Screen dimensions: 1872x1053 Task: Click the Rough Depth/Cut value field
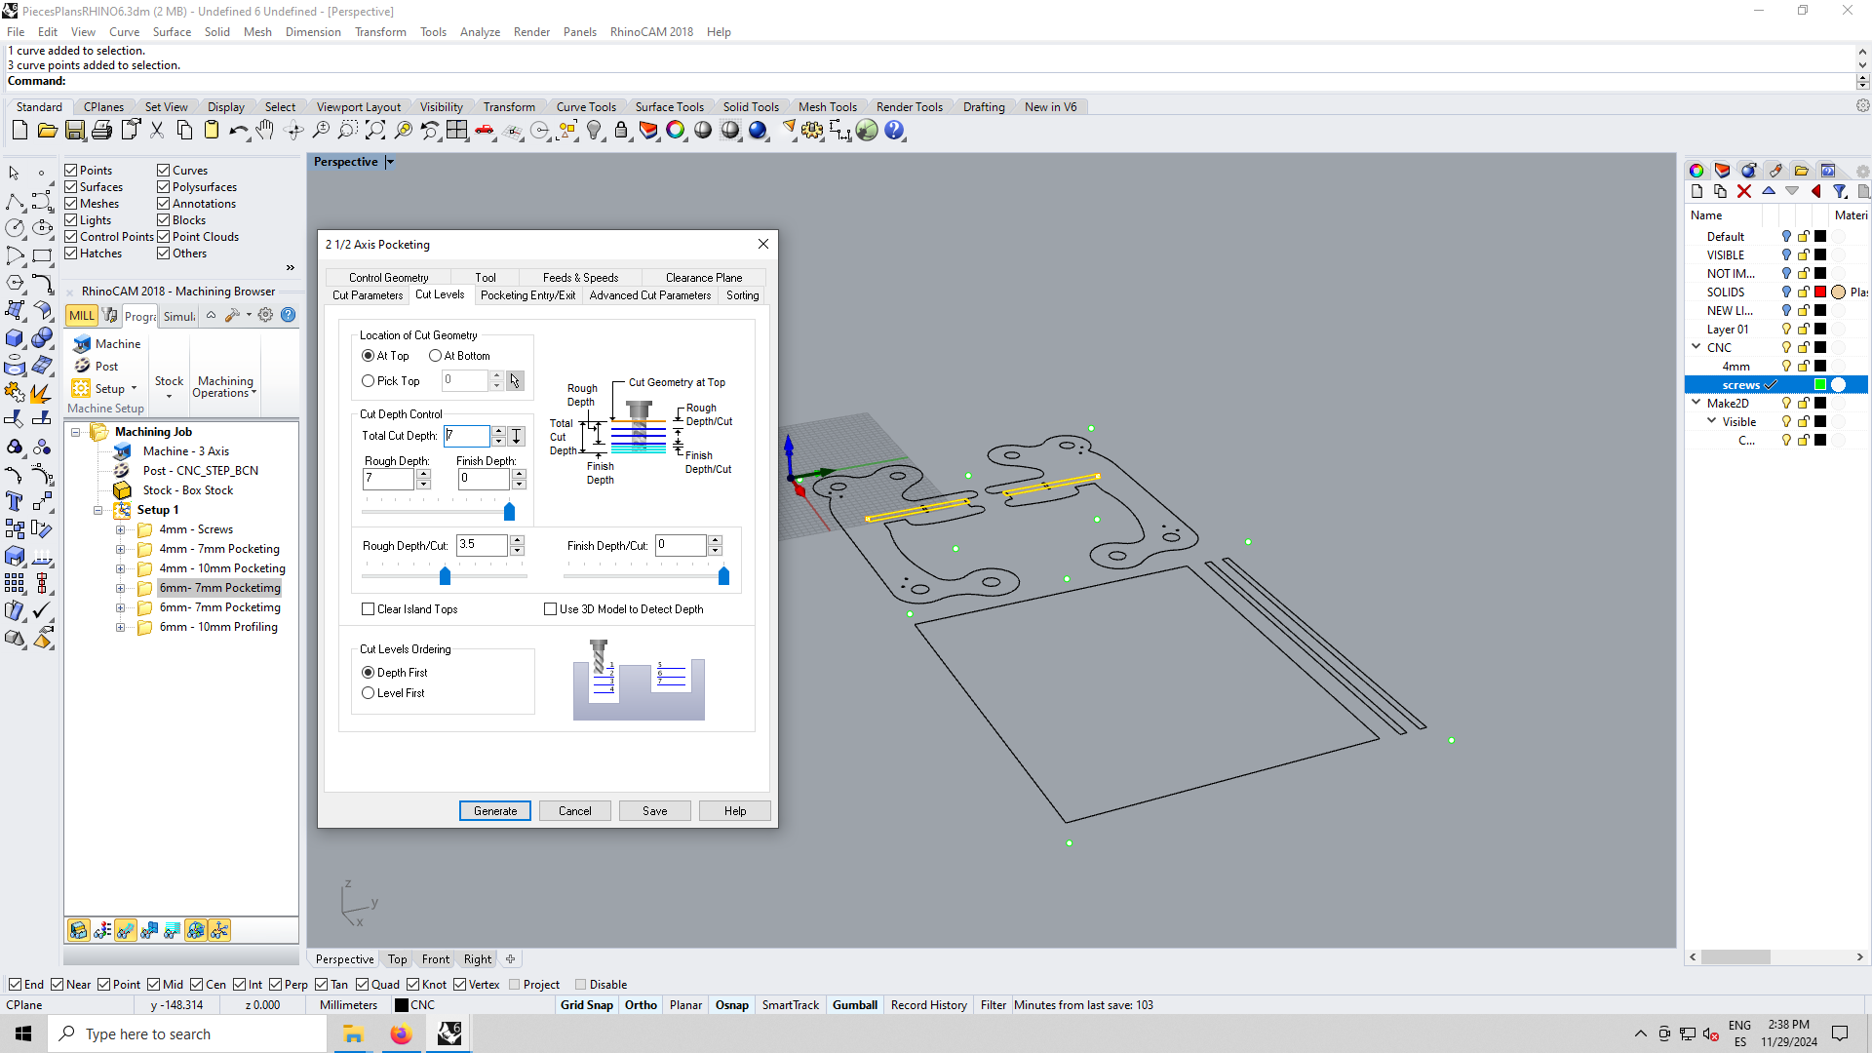click(x=483, y=545)
